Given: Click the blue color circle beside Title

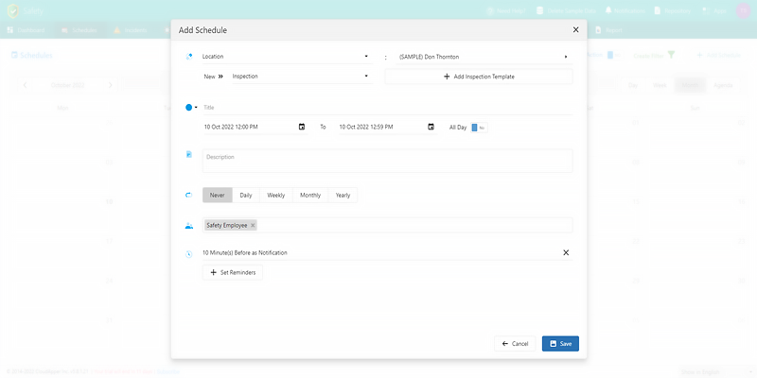Looking at the screenshot, I should pos(189,108).
